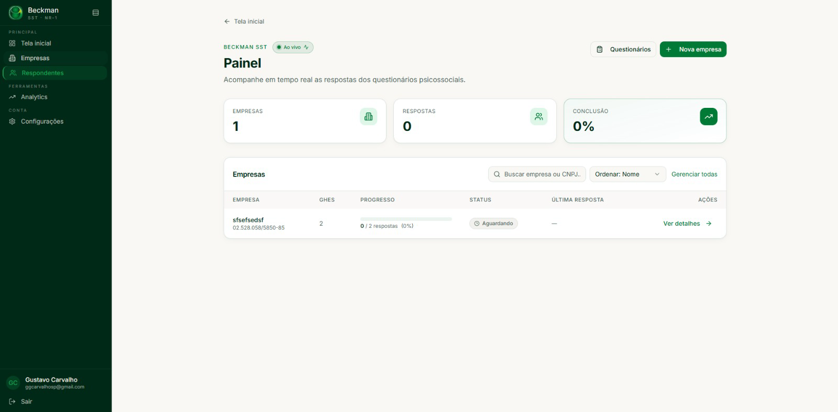838x412 pixels.
Task: Open the Questionários button
Action: pos(623,49)
